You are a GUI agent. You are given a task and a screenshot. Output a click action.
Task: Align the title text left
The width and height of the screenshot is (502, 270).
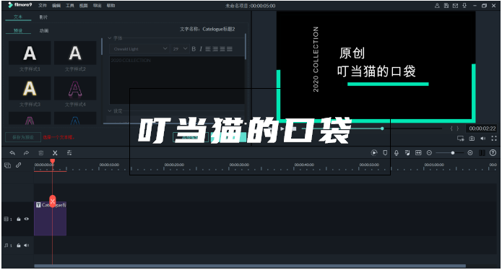point(208,49)
